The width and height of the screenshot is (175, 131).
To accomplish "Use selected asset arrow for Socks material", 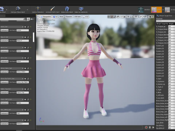I will click(25, 27).
